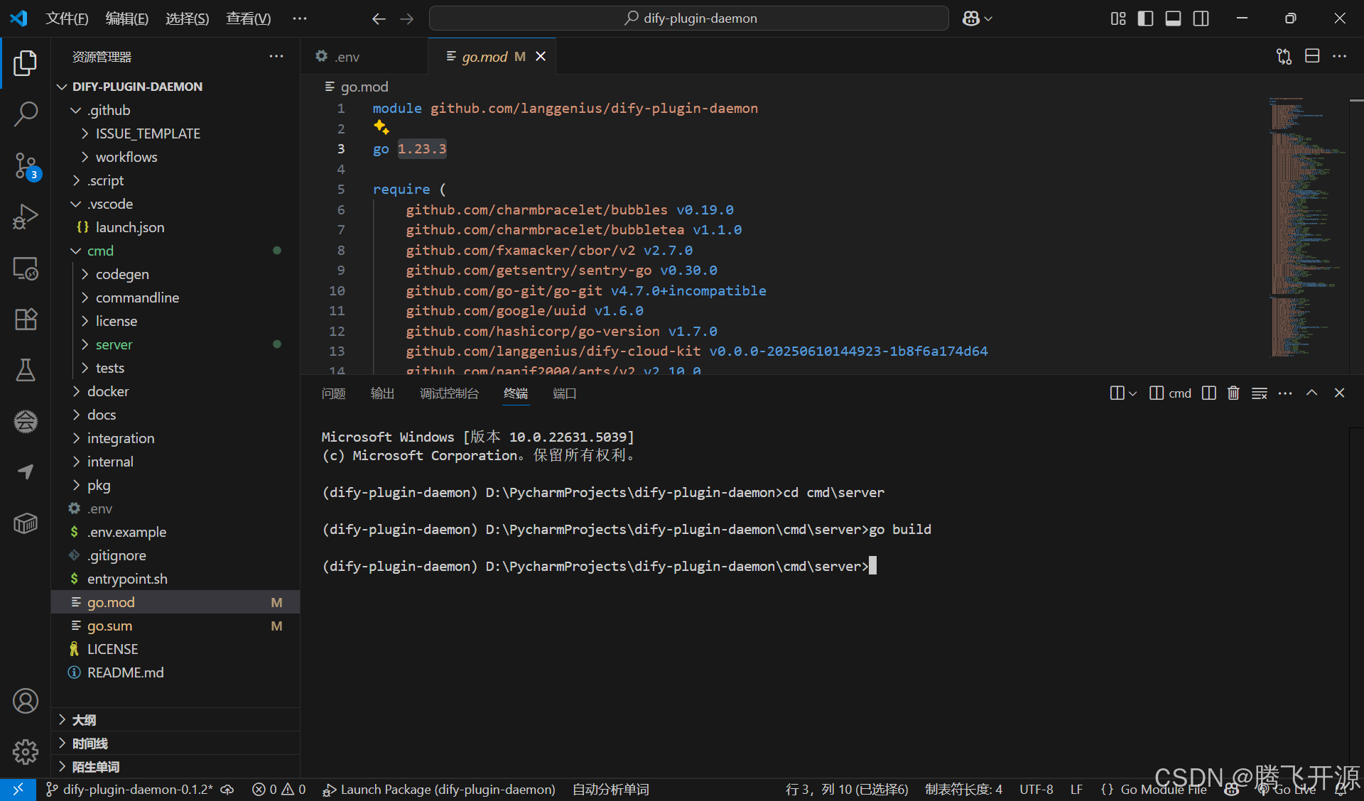Toggle the primary side bar visibility
This screenshot has height=801, width=1364.
[1146, 18]
